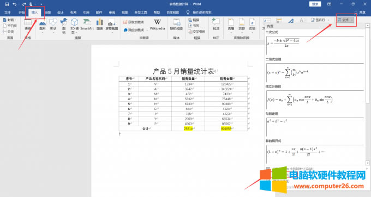Insert a chart with the 图表 icon
This screenshot has width=371, height=197.
pyautogui.click(x=100, y=24)
